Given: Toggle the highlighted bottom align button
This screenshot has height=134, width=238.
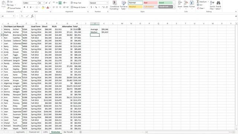Looking at the screenshot, I should click(x=60, y=3).
